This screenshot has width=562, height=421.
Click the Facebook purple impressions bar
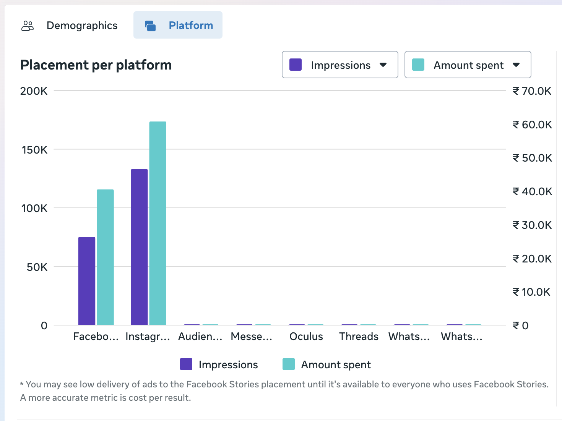point(87,281)
